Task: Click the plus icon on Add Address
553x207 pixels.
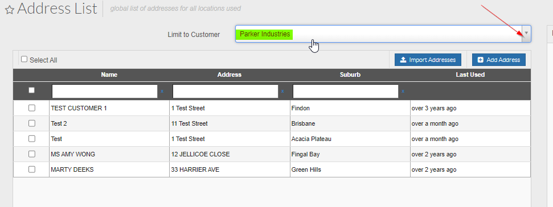Action: [480, 60]
